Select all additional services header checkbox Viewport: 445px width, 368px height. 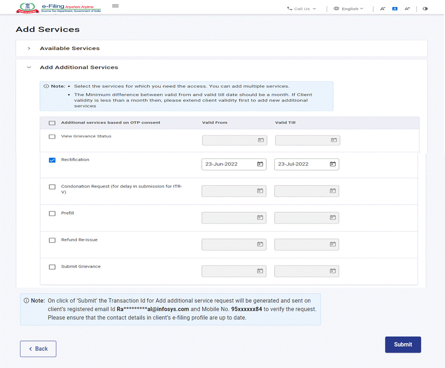coord(52,123)
